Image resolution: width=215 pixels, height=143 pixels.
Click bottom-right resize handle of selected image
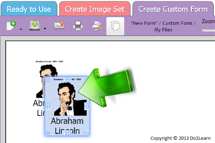[x=87, y=133]
